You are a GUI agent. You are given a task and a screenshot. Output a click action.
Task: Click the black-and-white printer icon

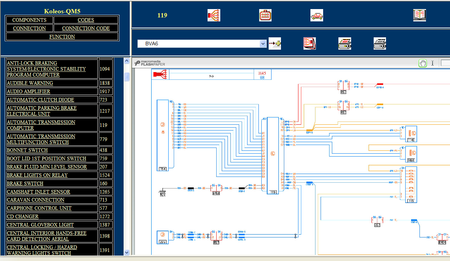[380, 43]
